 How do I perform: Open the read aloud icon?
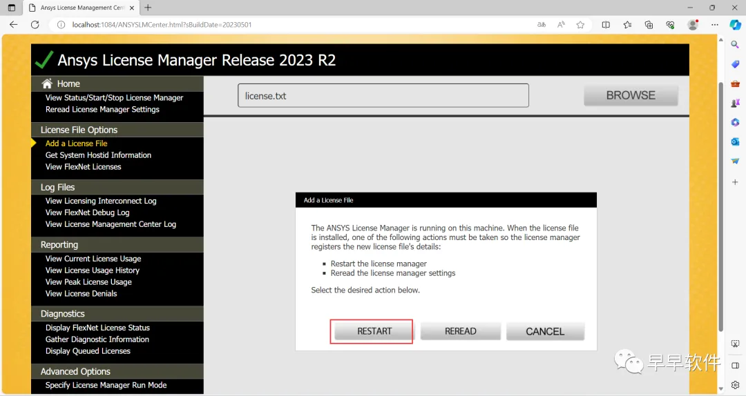click(x=561, y=25)
